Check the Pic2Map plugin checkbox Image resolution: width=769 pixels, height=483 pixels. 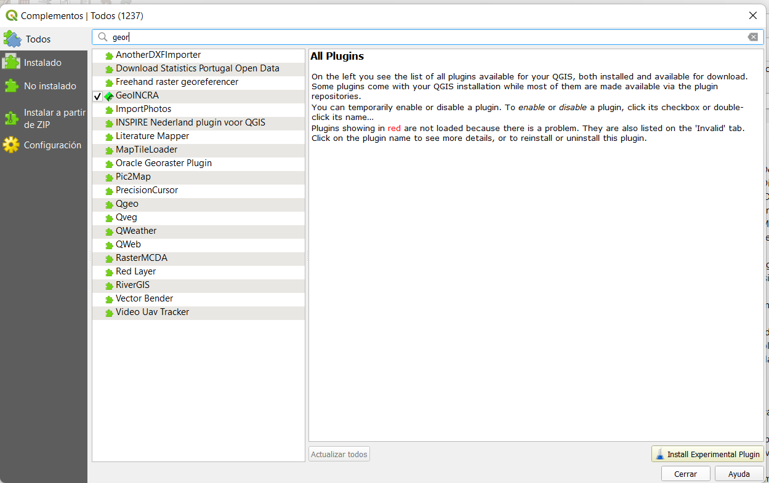tap(97, 177)
